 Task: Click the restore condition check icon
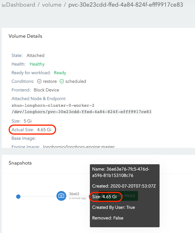point(39,81)
